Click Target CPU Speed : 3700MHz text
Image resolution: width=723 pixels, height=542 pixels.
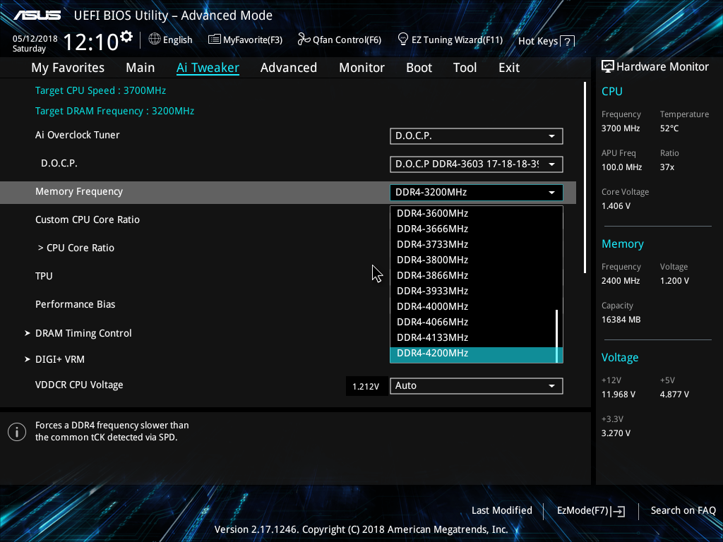point(100,90)
